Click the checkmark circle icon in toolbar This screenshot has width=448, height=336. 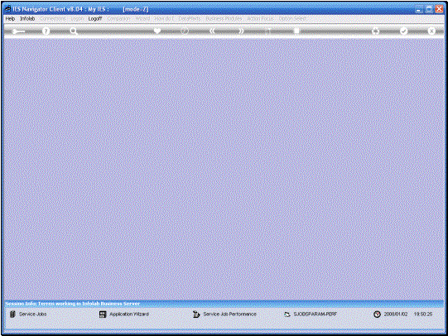[403, 31]
